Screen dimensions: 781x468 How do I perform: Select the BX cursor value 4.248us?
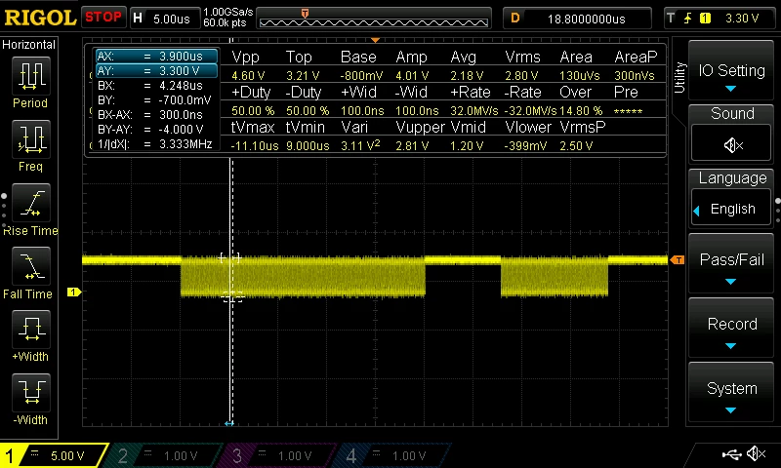[181, 85]
